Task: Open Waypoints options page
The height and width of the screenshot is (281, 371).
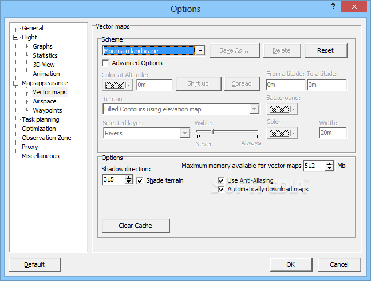Action: click(x=48, y=110)
